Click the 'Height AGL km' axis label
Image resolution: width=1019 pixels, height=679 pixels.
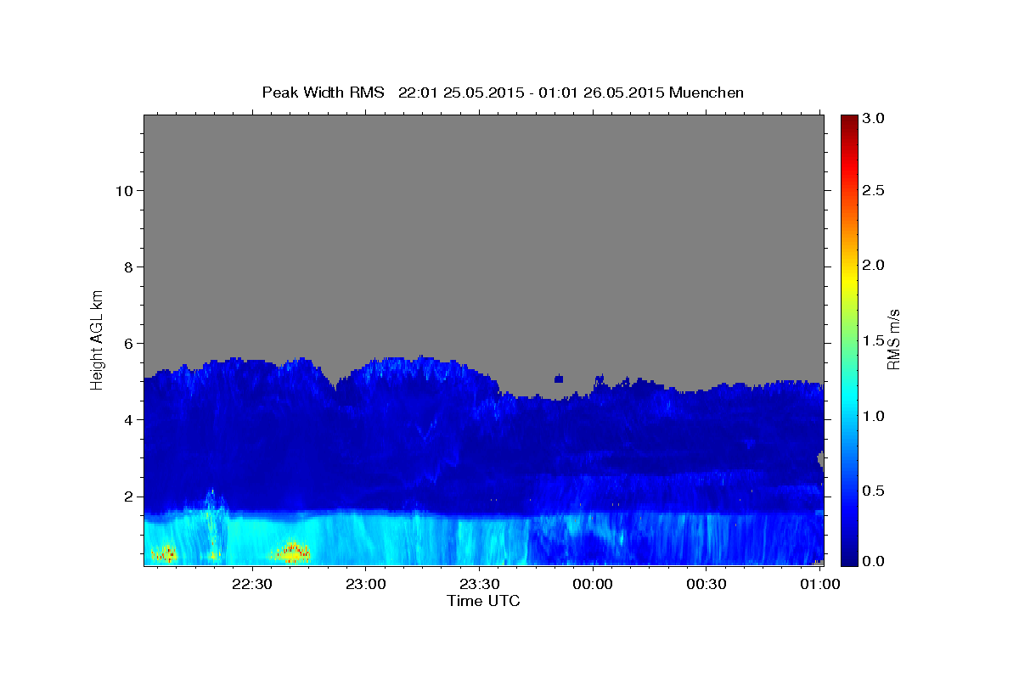pyautogui.click(x=97, y=339)
